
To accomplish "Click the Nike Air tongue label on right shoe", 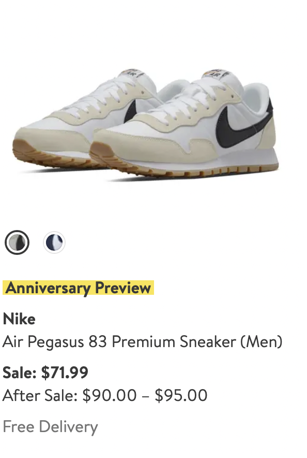I will (216, 74).
